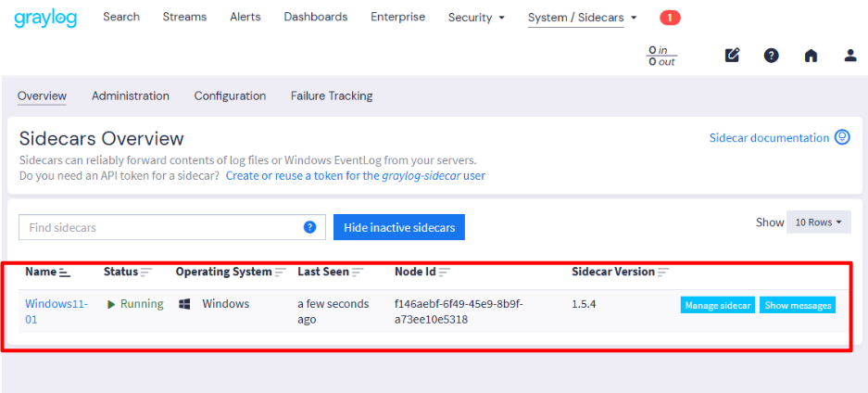The width and height of the screenshot is (868, 393).
Task: Open Create or reuse a token link
Action: (x=356, y=176)
